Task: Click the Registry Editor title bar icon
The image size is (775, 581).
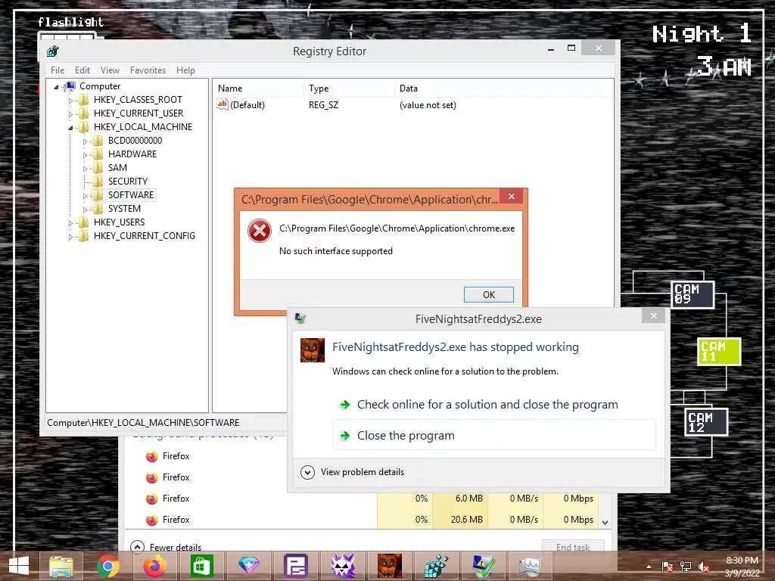Action: [53, 51]
